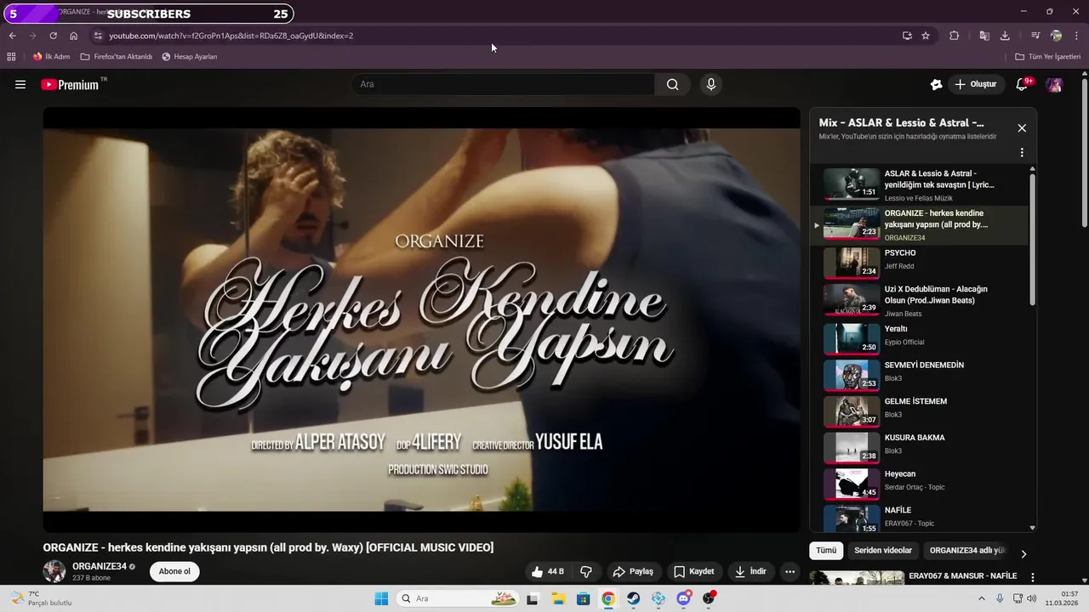
Task: Show hidden system tray icons chevron
Action: coord(984,598)
